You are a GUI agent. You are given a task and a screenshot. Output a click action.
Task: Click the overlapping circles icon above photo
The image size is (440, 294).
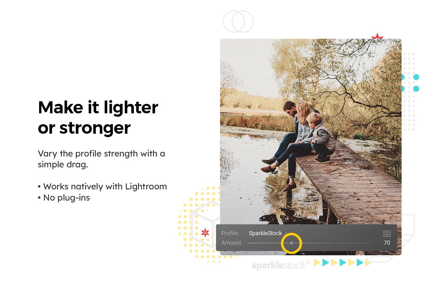tap(238, 22)
